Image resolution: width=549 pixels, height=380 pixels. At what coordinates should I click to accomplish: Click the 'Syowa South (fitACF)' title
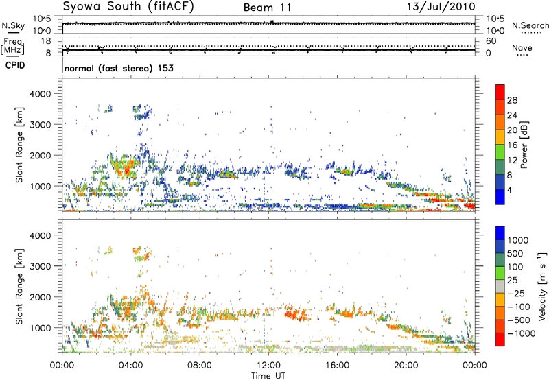point(128,6)
